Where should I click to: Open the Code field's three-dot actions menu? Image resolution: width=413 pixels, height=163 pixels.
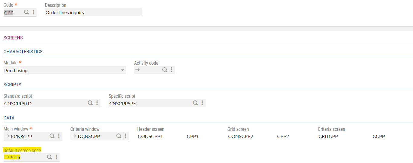tap(33, 12)
